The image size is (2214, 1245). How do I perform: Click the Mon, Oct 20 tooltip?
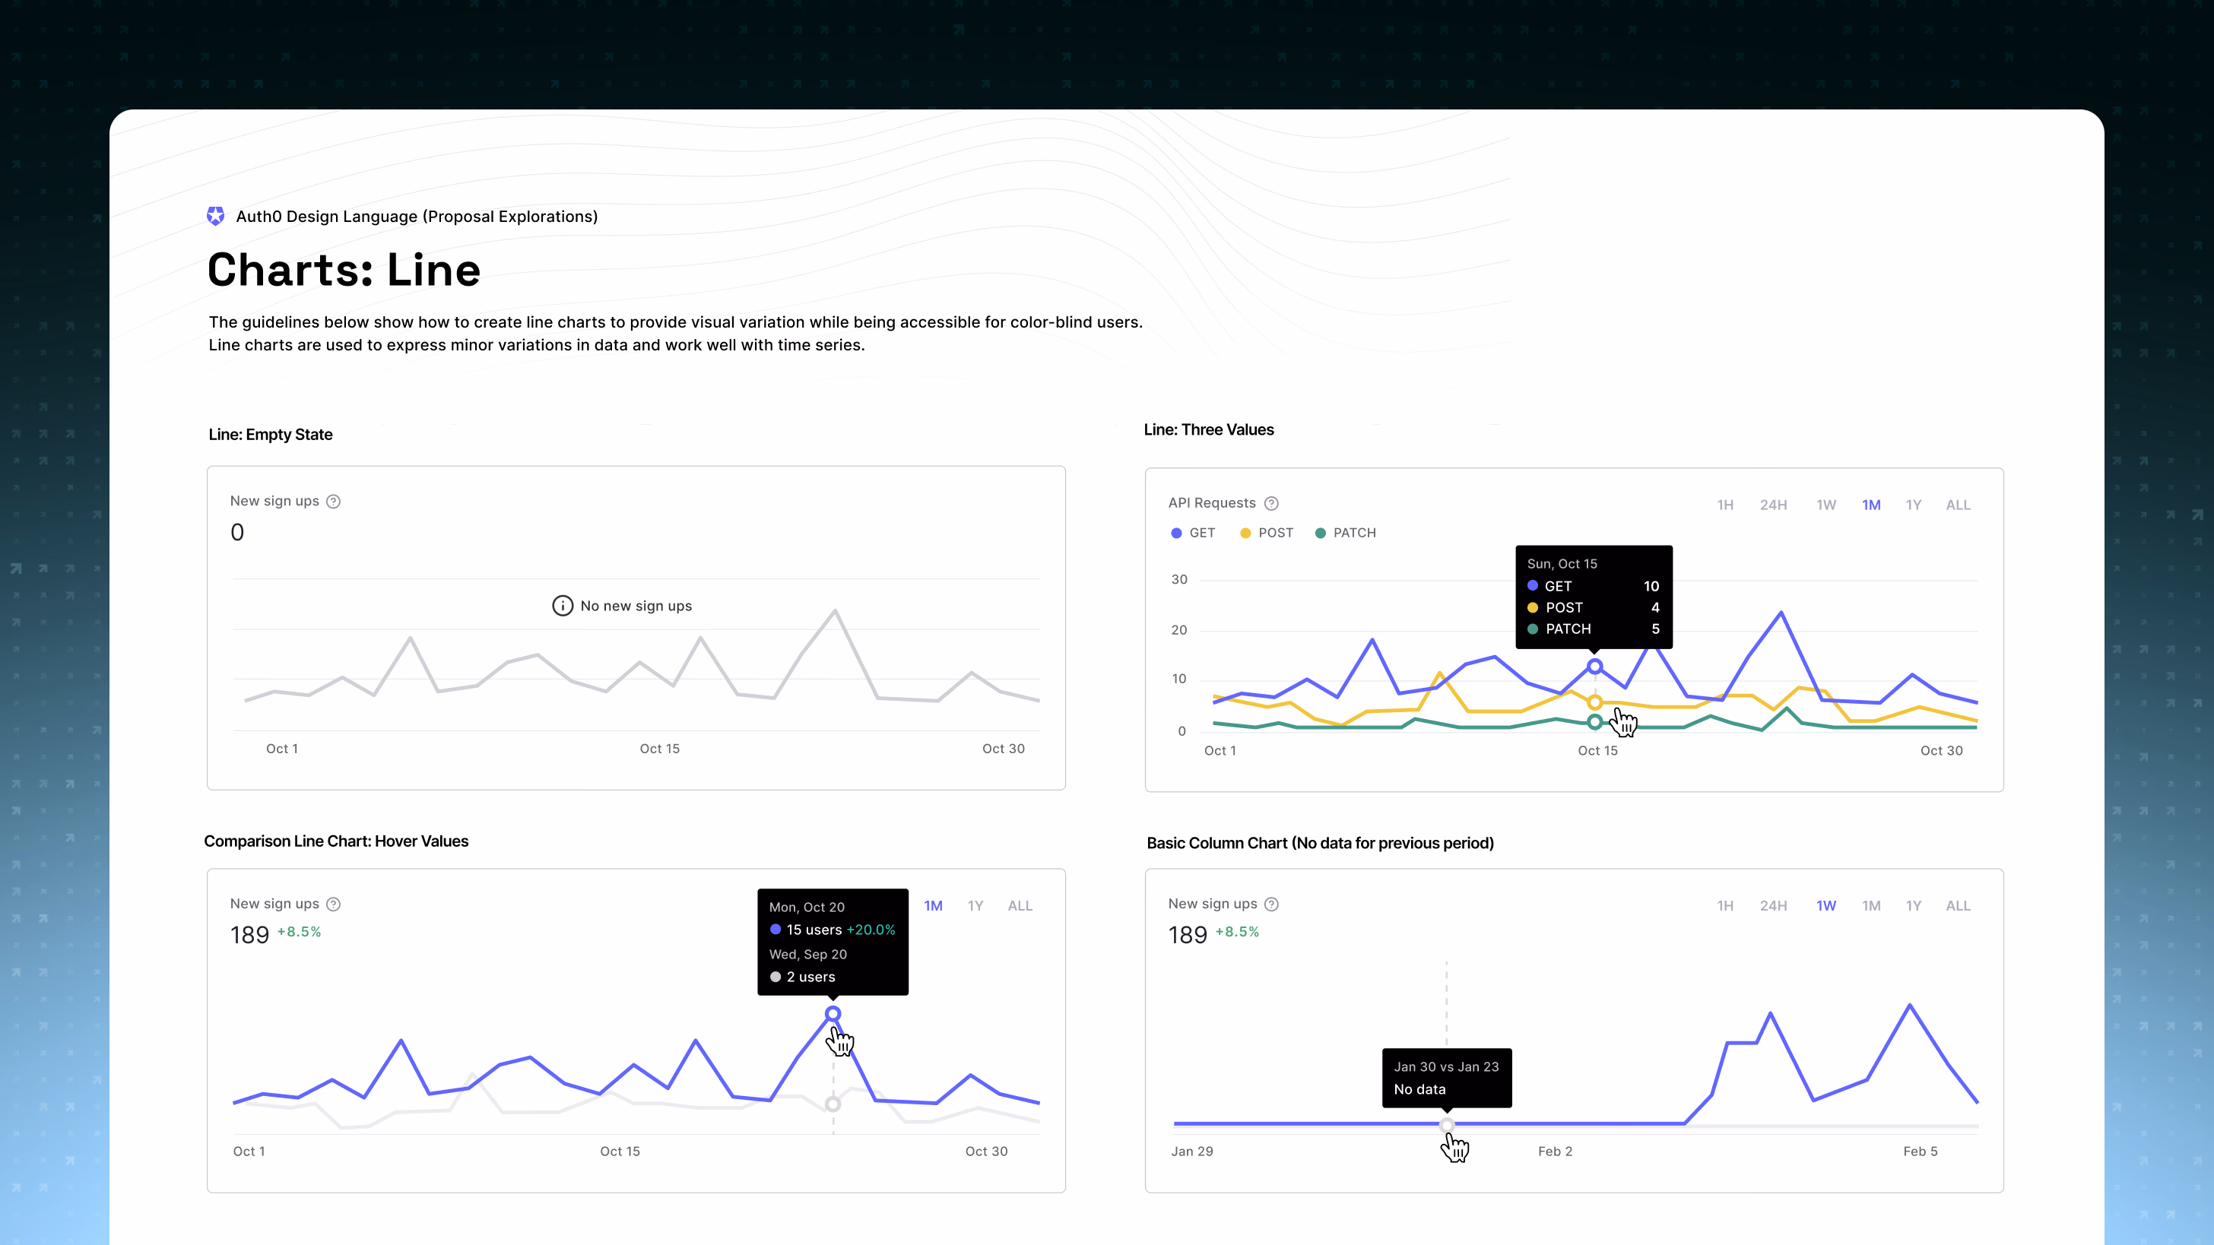[x=832, y=942]
